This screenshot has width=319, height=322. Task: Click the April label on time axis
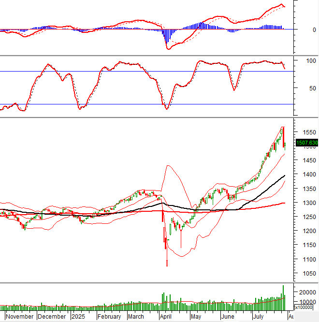(x=165, y=317)
